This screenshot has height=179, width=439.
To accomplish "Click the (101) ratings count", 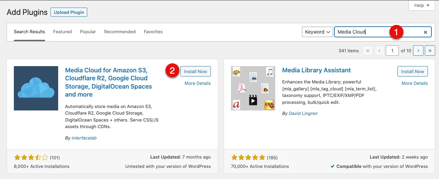I will [x=55, y=158].
